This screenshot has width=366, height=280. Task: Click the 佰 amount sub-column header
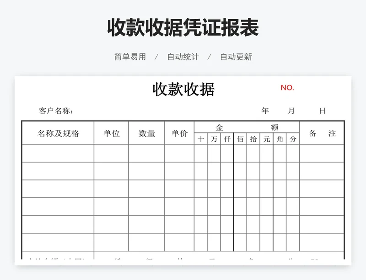pos(240,139)
